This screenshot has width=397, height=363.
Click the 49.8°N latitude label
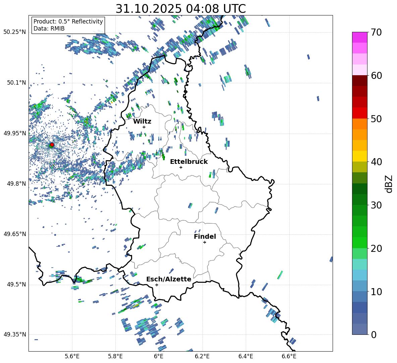coord(16,184)
